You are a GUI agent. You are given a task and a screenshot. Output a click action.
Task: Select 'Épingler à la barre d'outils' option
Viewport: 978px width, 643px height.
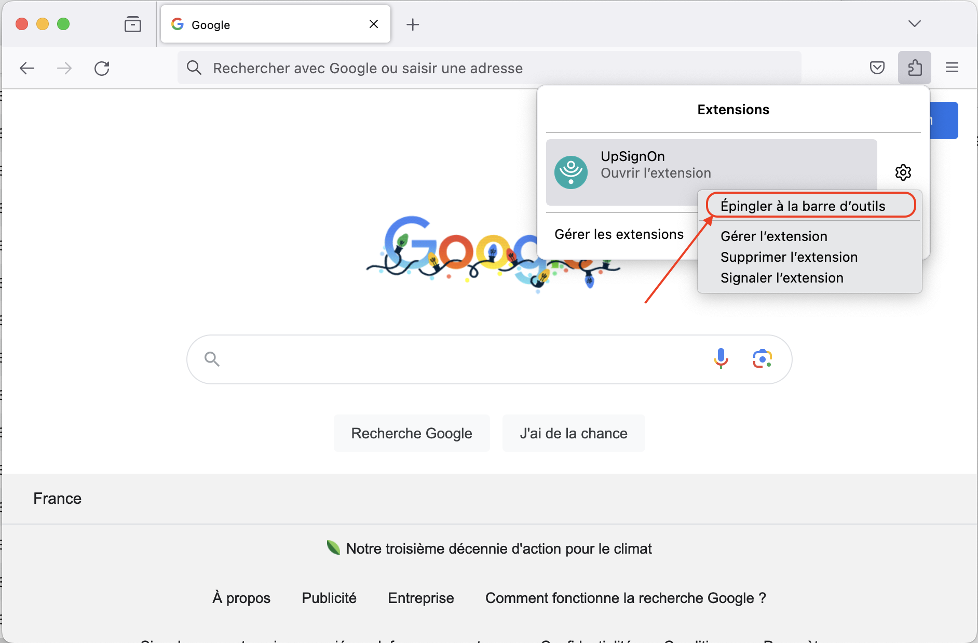tap(803, 206)
